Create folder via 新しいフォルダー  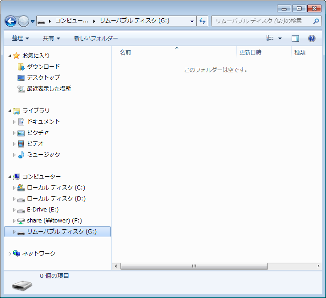coord(96,38)
